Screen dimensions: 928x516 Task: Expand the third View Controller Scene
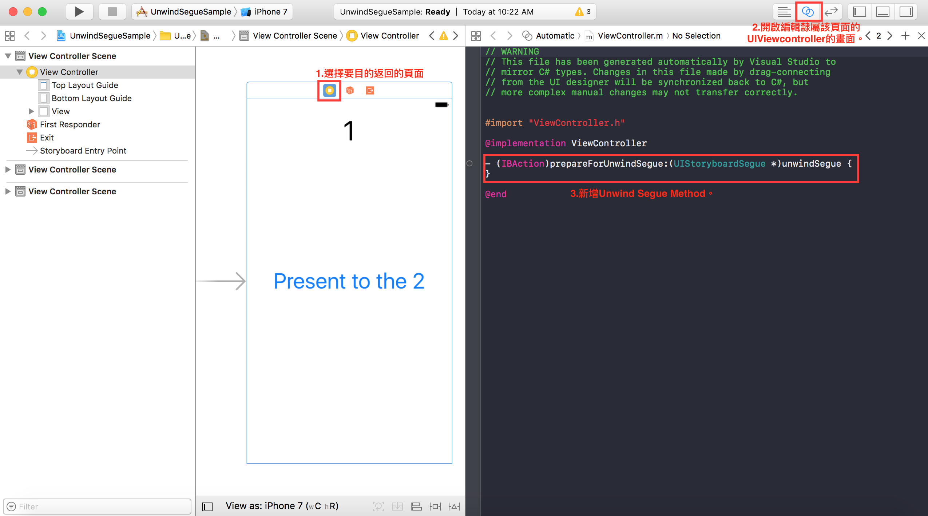[x=8, y=191]
